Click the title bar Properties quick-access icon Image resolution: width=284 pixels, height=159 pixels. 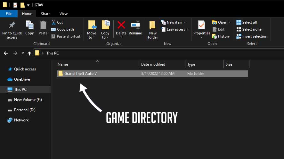coord(15,5)
